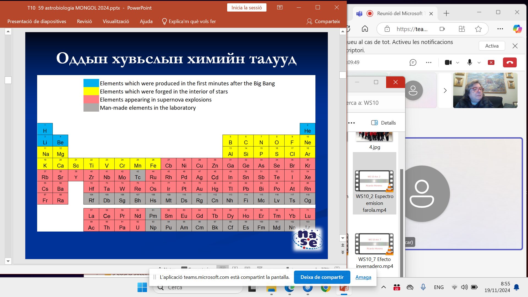Select the yellow stars legend swatch

tap(91, 91)
